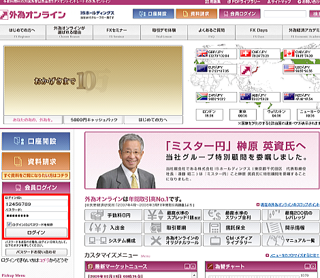320x278 pixels.
Task: Click the ログインID input field
Action: (x=36, y=204)
